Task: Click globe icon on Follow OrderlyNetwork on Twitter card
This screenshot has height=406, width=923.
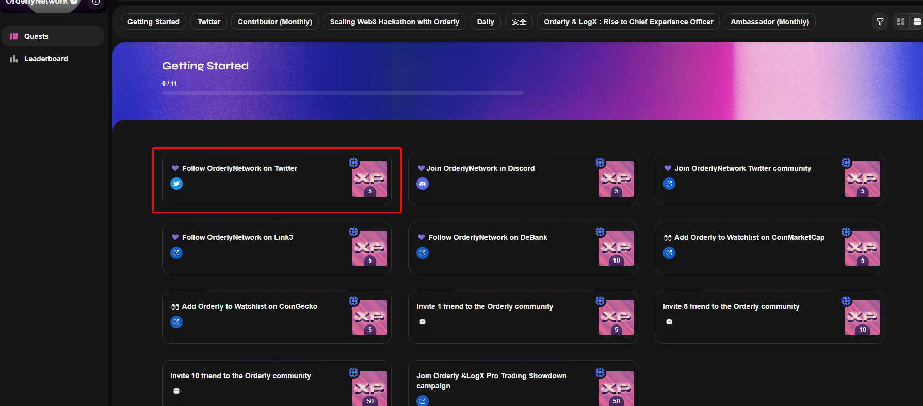Action: pyautogui.click(x=353, y=163)
